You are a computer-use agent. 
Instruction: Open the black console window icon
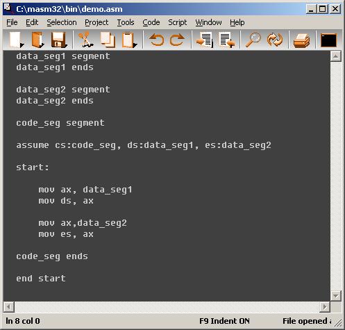click(328, 40)
